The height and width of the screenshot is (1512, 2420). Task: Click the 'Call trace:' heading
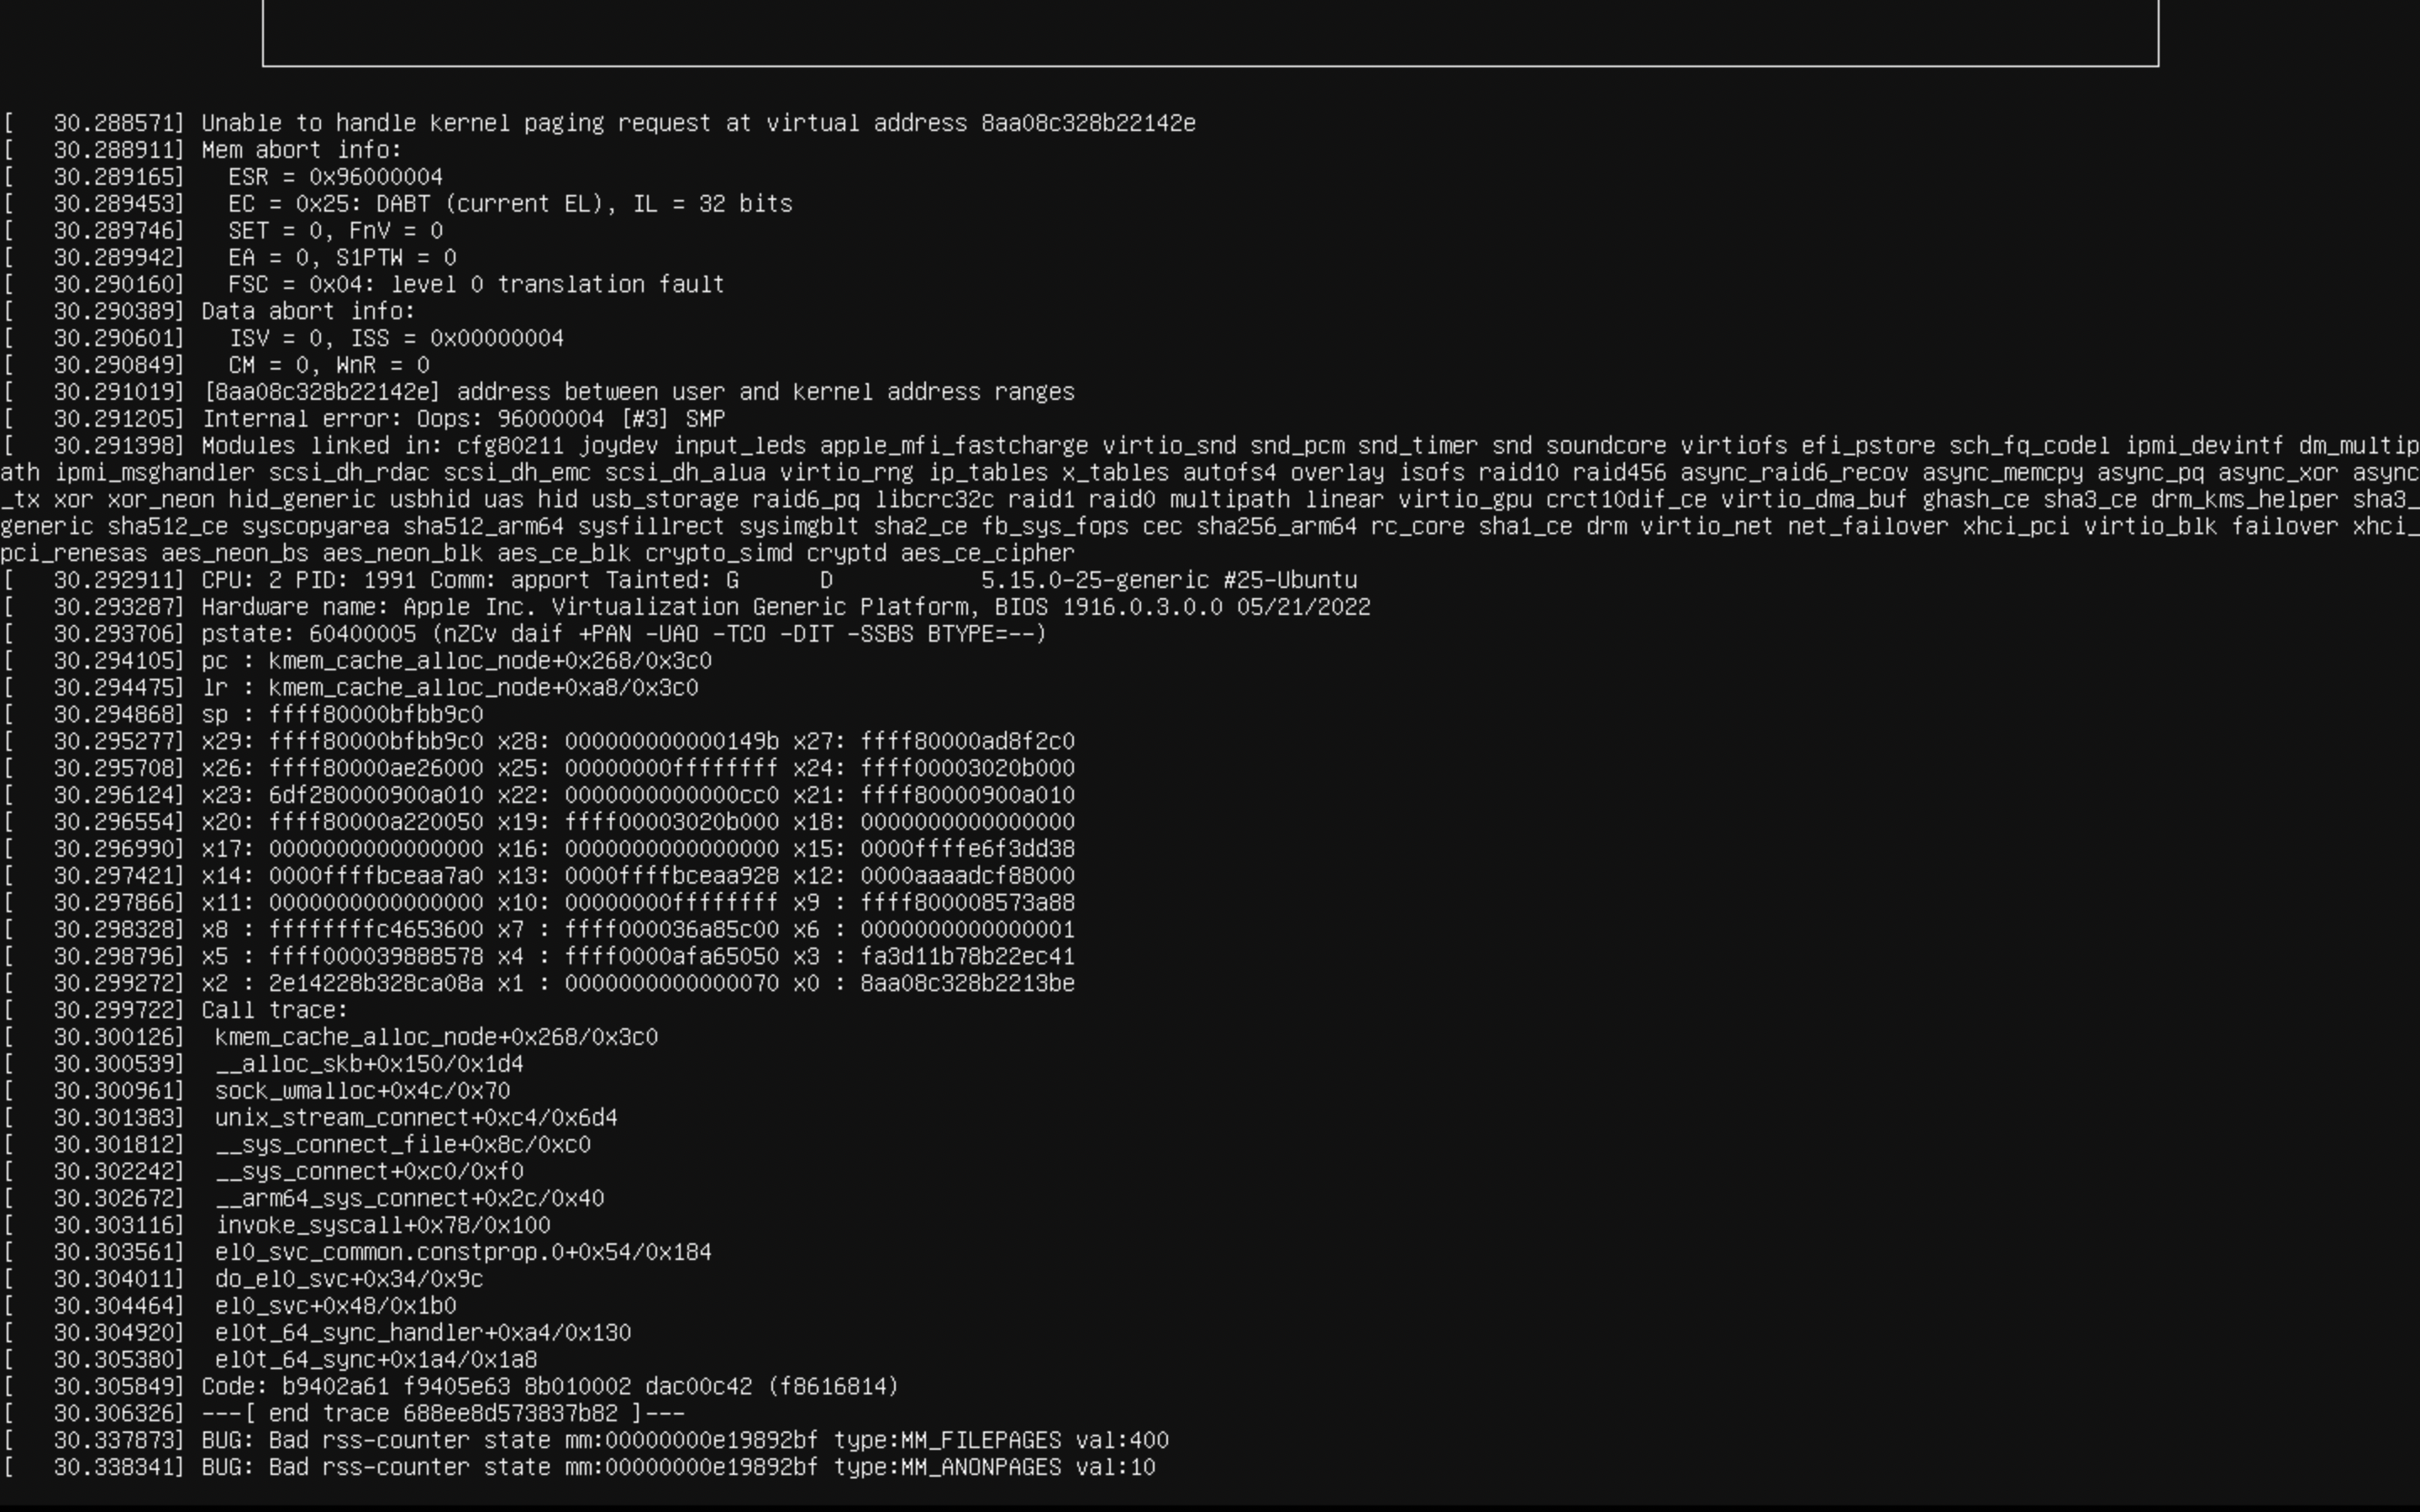pos(274,1011)
